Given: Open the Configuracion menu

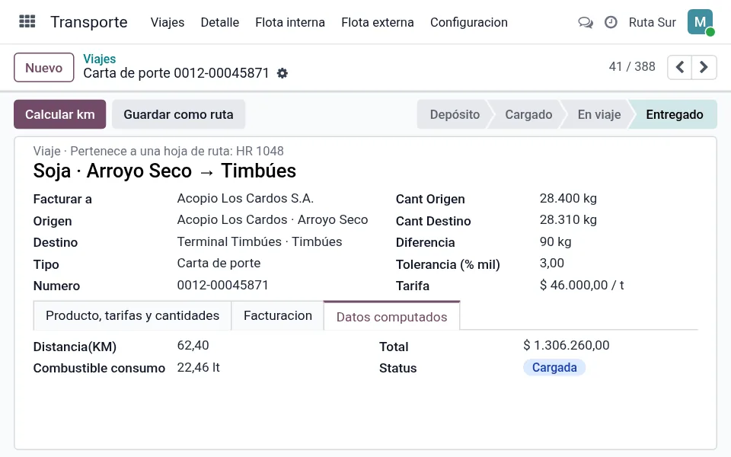Looking at the screenshot, I should [x=469, y=22].
